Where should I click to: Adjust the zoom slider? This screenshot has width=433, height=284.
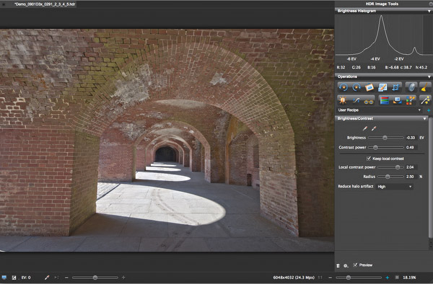click(359, 278)
